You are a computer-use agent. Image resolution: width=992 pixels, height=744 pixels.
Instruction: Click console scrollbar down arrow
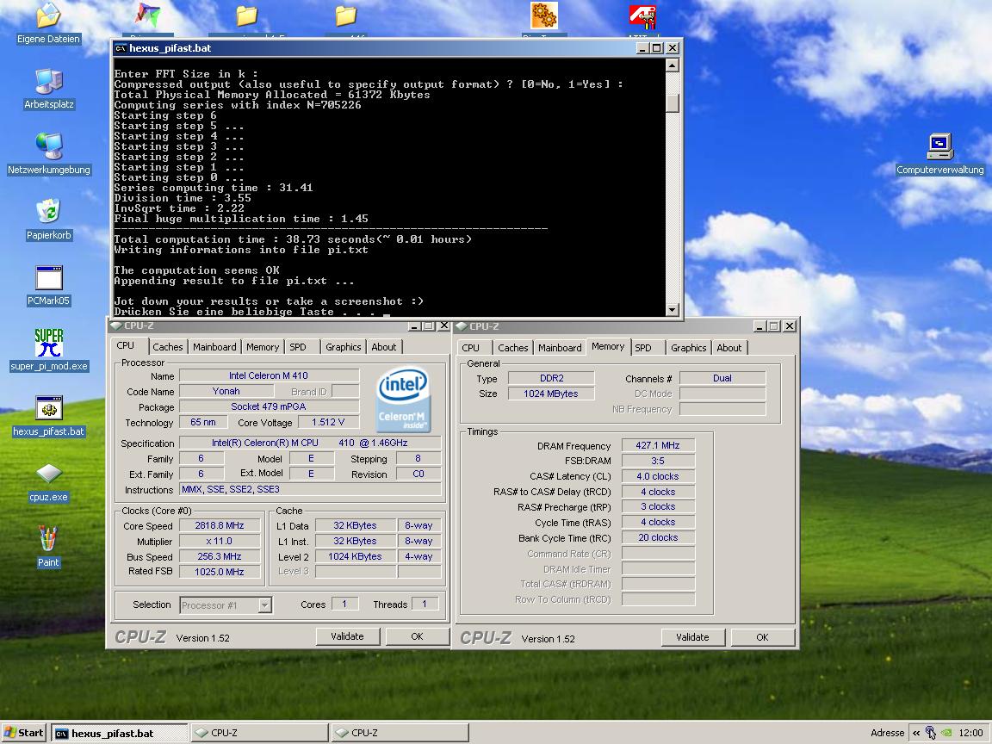click(673, 309)
